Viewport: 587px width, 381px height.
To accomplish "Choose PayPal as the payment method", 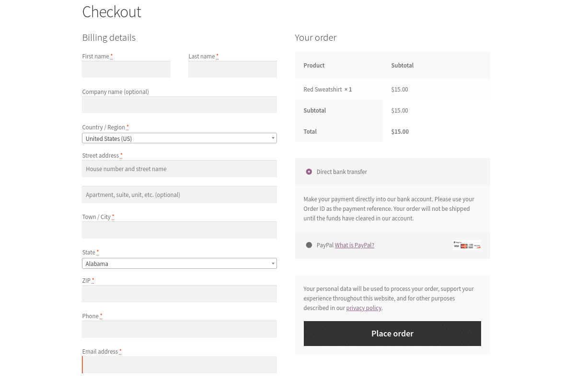I will coord(309,245).
